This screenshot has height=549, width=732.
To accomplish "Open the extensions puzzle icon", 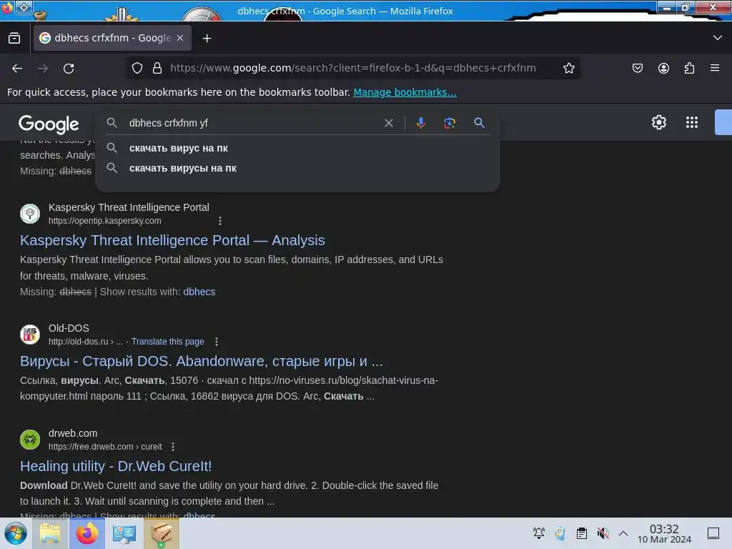I will click(x=689, y=68).
